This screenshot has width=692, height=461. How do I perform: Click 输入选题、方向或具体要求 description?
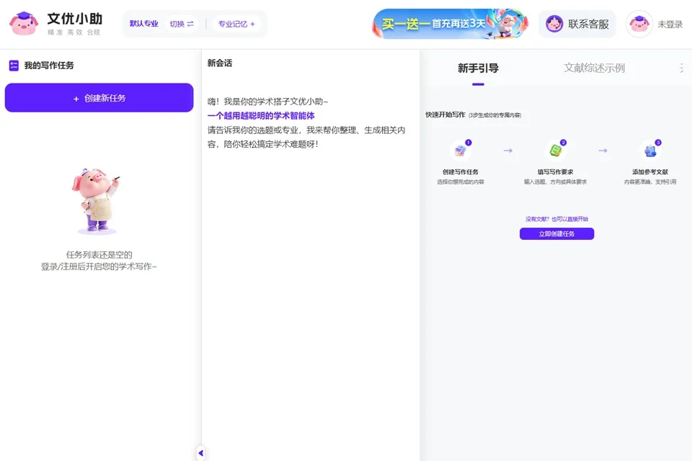coord(555,182)
